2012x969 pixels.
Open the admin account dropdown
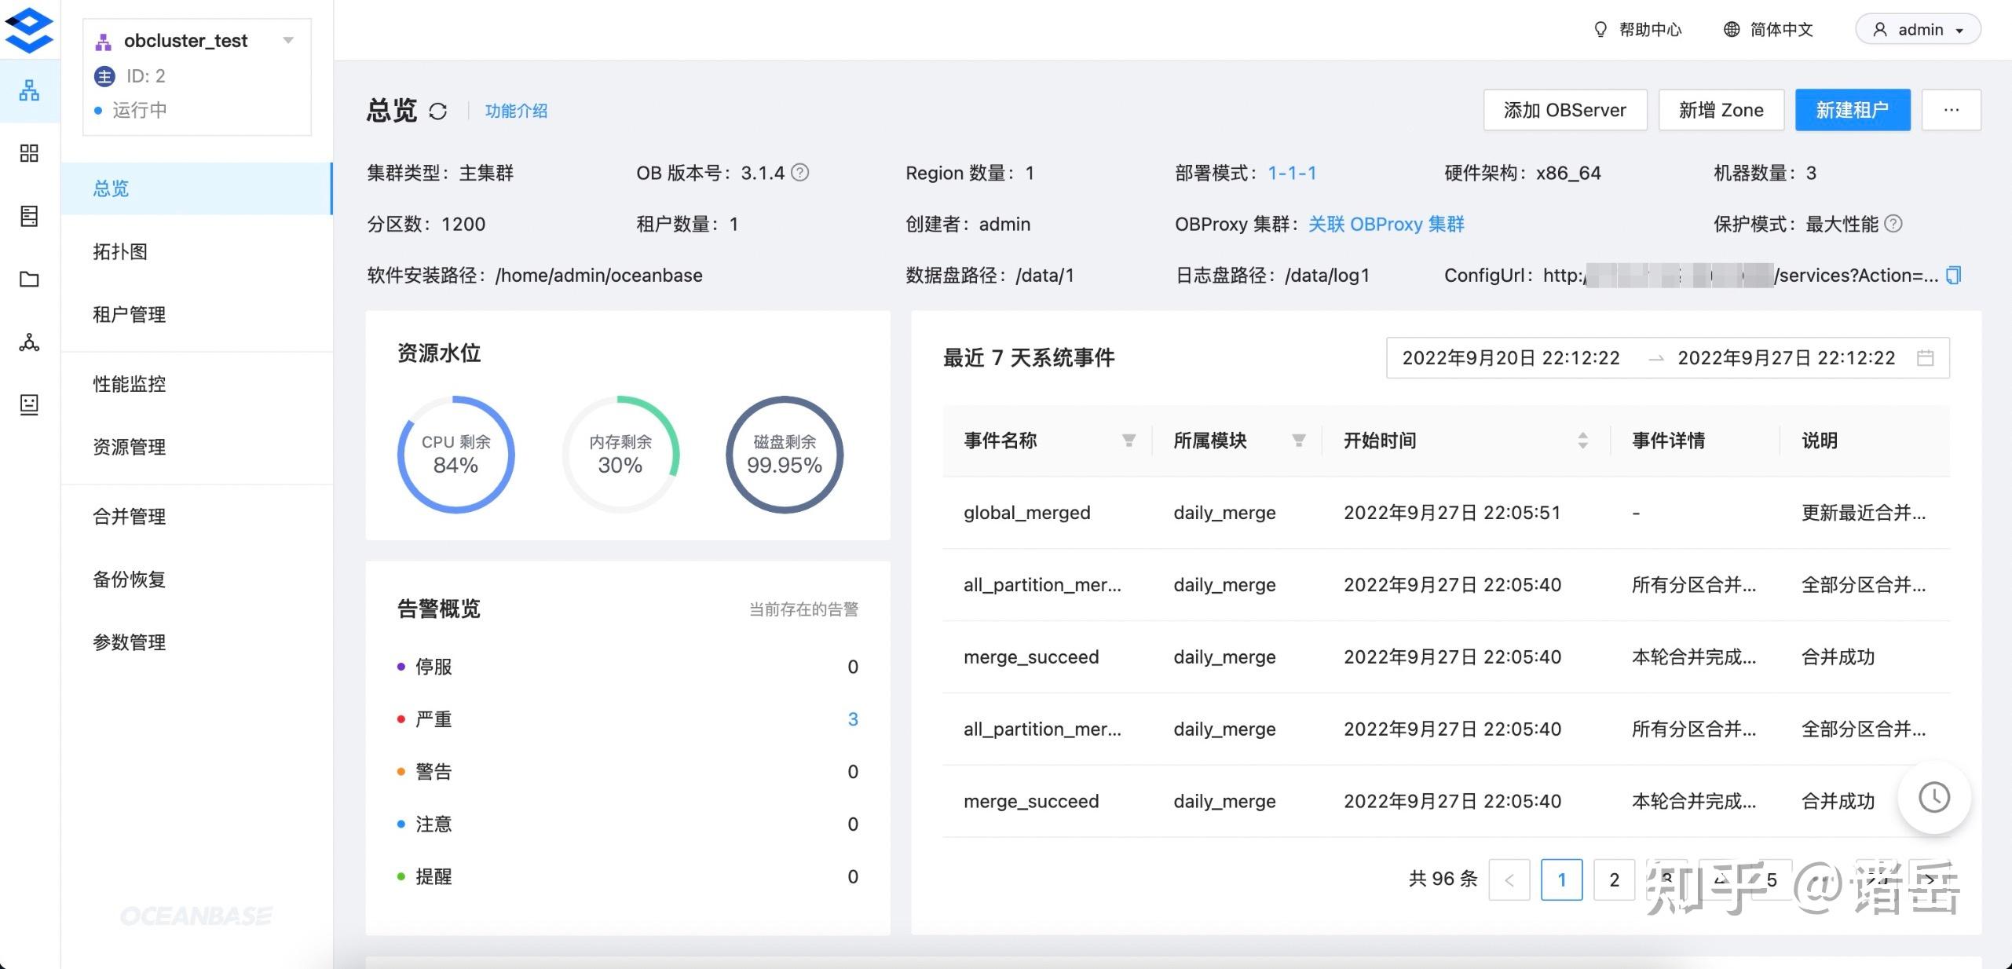click(x=1917, y=29)
